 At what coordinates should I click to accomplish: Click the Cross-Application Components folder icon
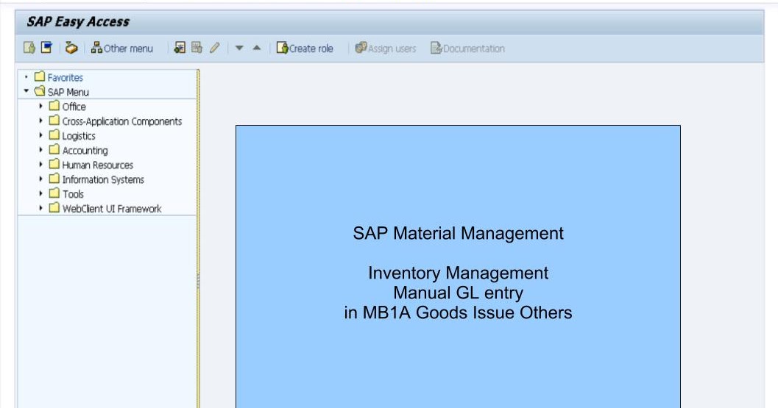tap(54, 120)
